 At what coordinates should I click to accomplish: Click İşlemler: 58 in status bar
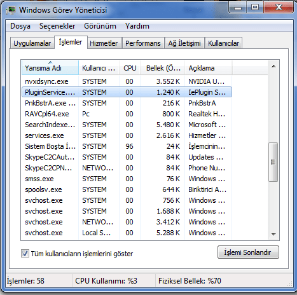[x=25, y=281]
